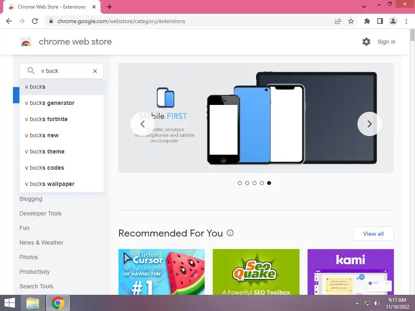Close the Chrome Web Store tab
This screenshot has width=415, height=311.
(94, 7)
